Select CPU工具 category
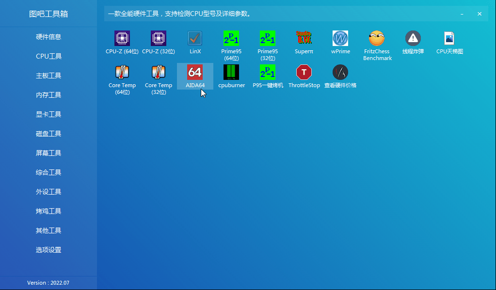The image size is (496, 290). coord(48,56)
